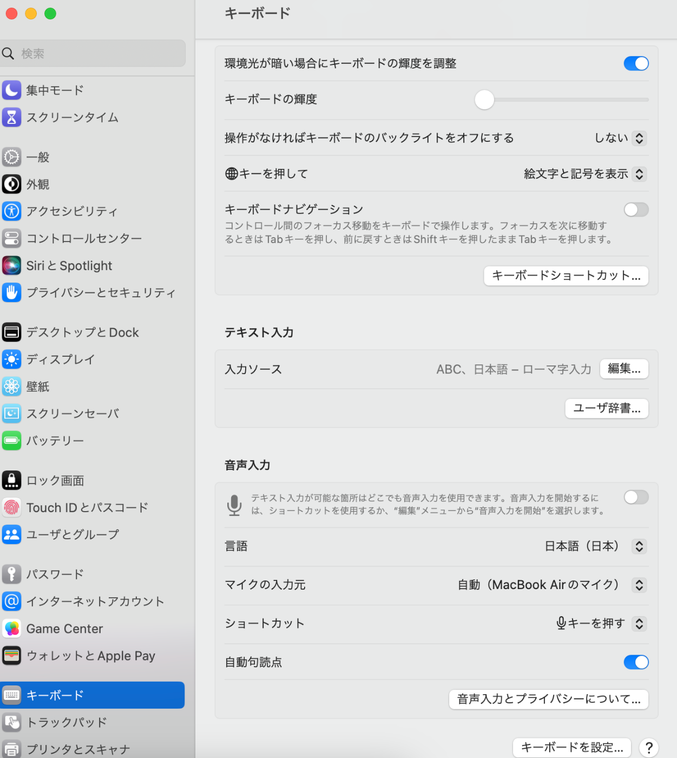Click the キーボードショートカット... button
Viewport: 677px width, 758px height.
point(566,276)
